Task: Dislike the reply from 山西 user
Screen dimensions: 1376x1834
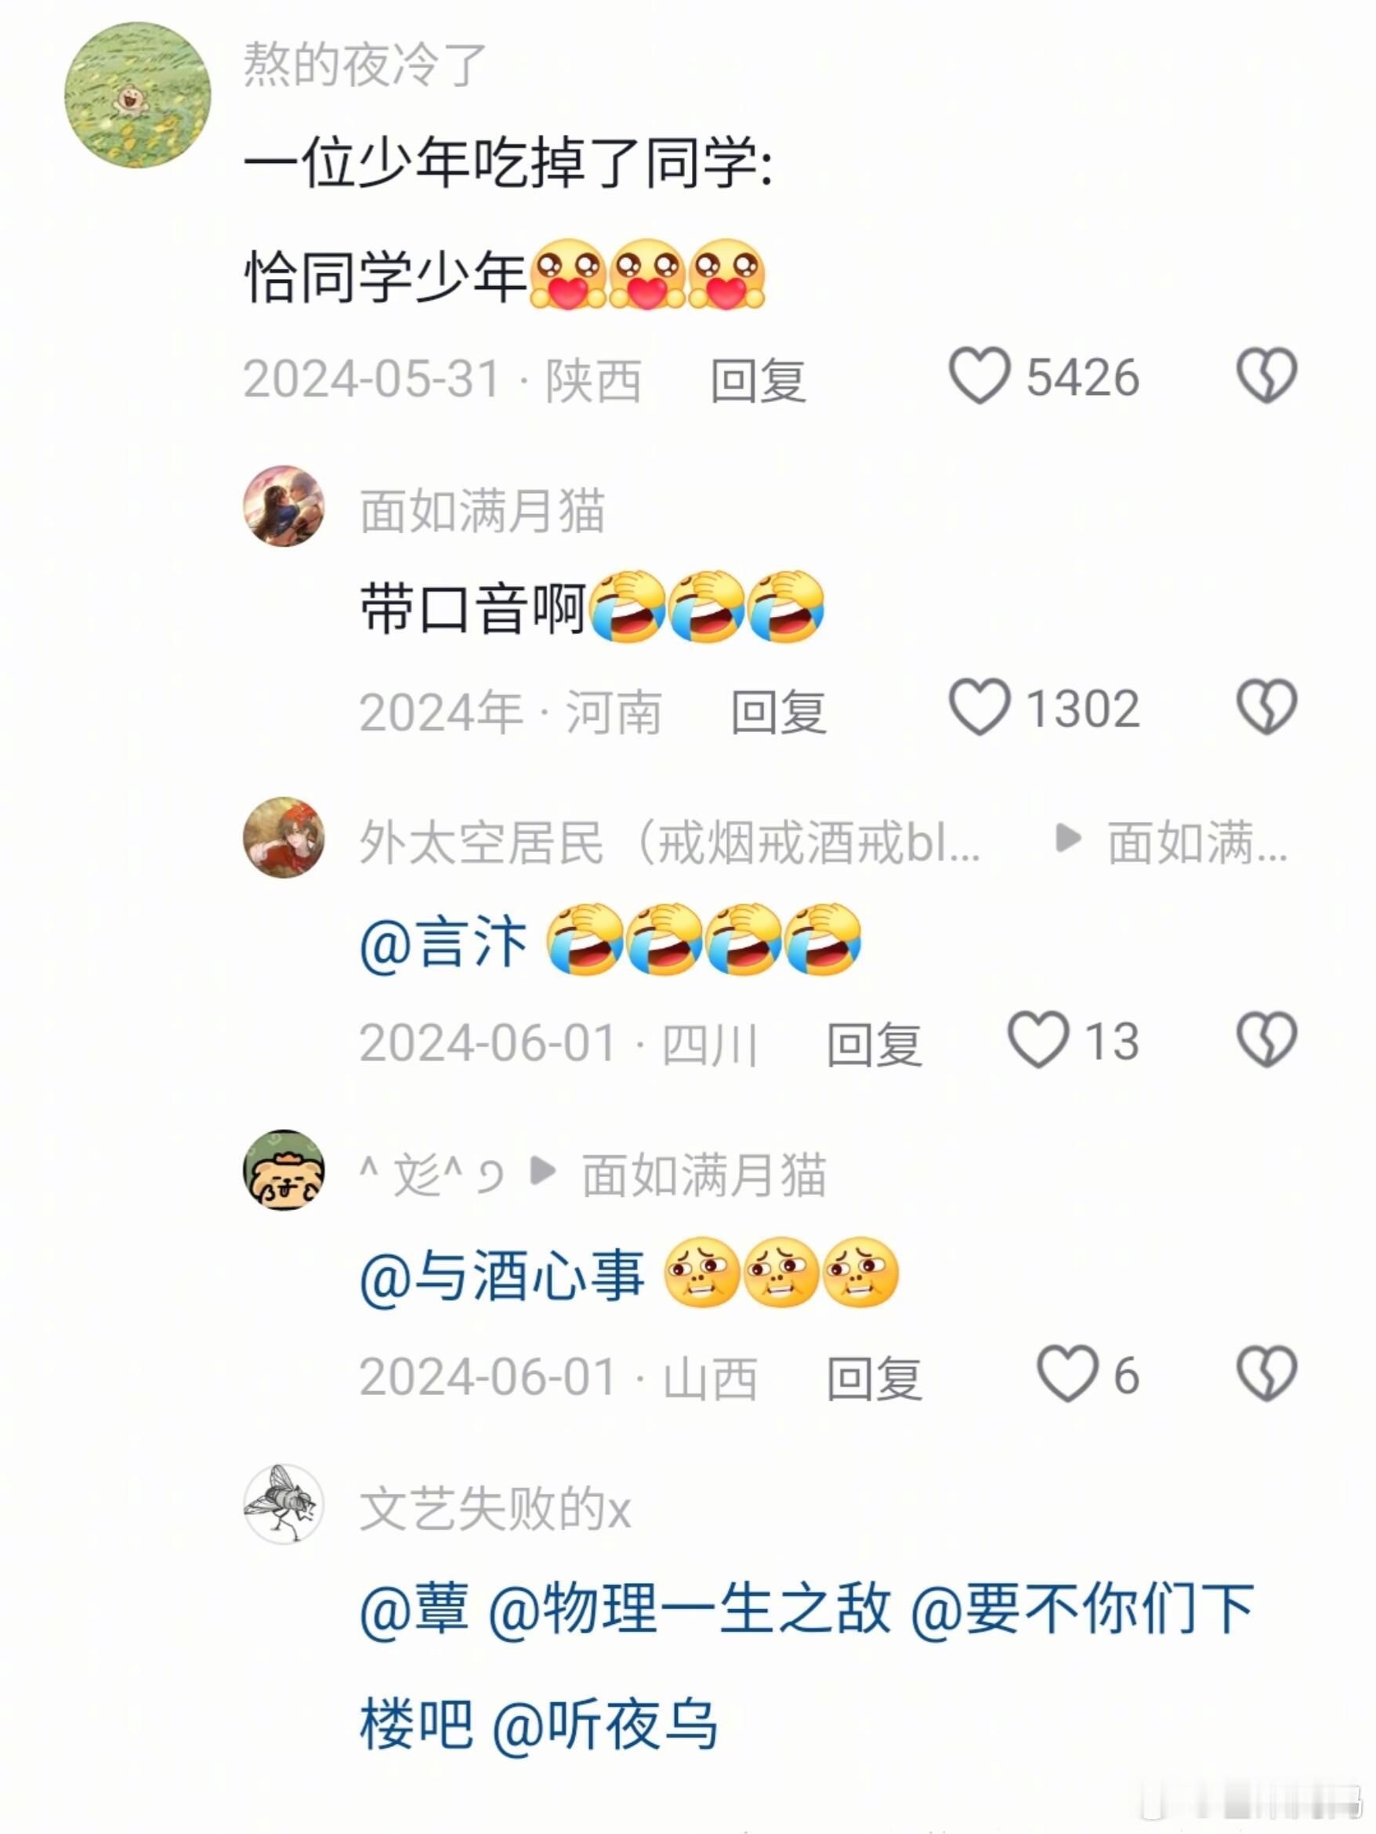Action: pyautogui.click(x=1266, y=1373)
